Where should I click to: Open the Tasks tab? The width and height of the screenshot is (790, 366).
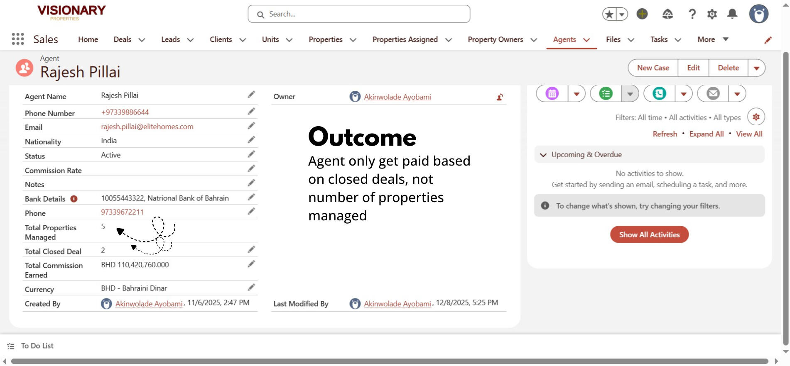659,39
